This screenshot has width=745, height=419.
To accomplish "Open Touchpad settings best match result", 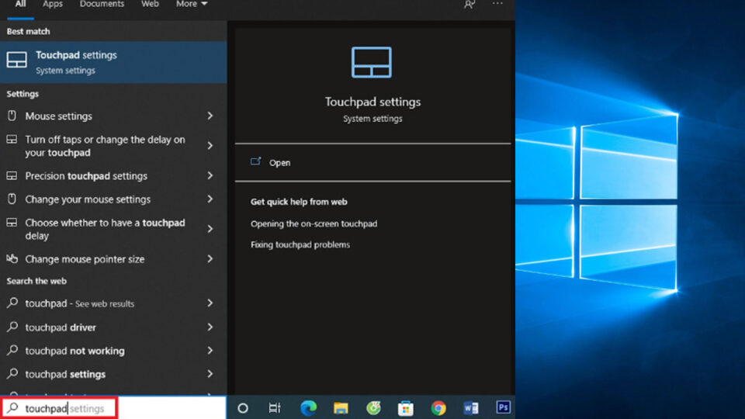I will click(113, 62).
